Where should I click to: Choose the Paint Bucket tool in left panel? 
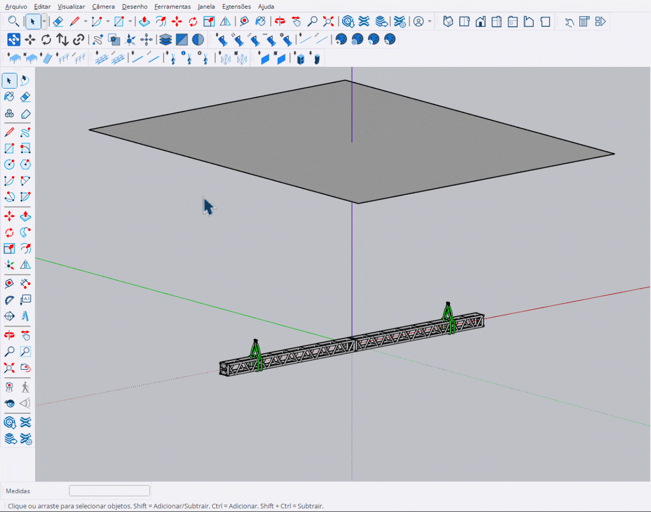coord(9,97)
